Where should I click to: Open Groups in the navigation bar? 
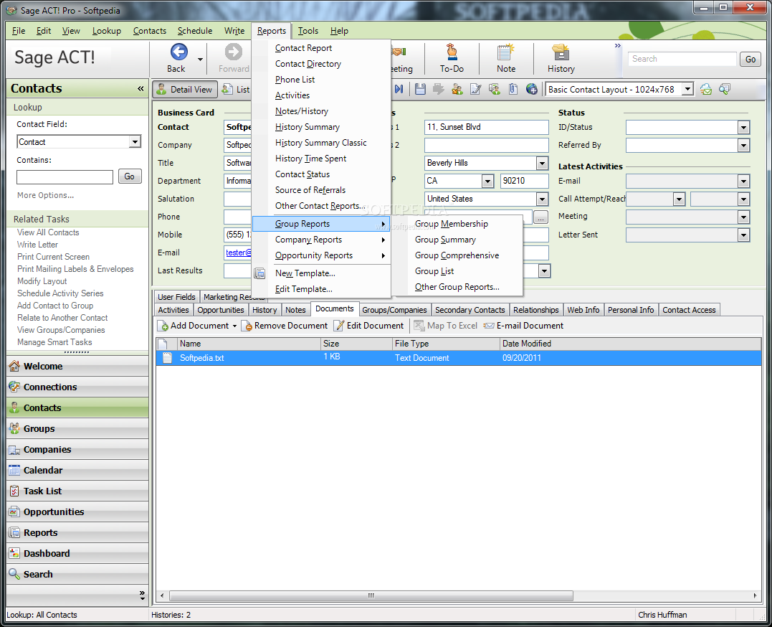coord(77,429)
